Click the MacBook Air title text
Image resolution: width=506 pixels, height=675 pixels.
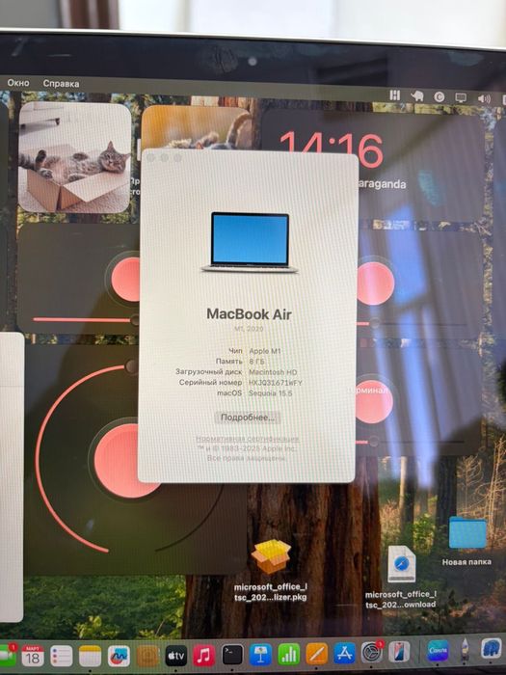[249, 313]
